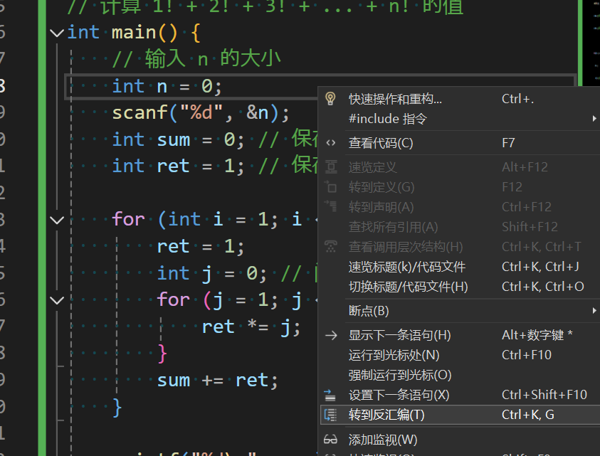Choose 速览标题/代码文件 menu item
The height and width of the screenshot is (456, 600).
point(406,267)
